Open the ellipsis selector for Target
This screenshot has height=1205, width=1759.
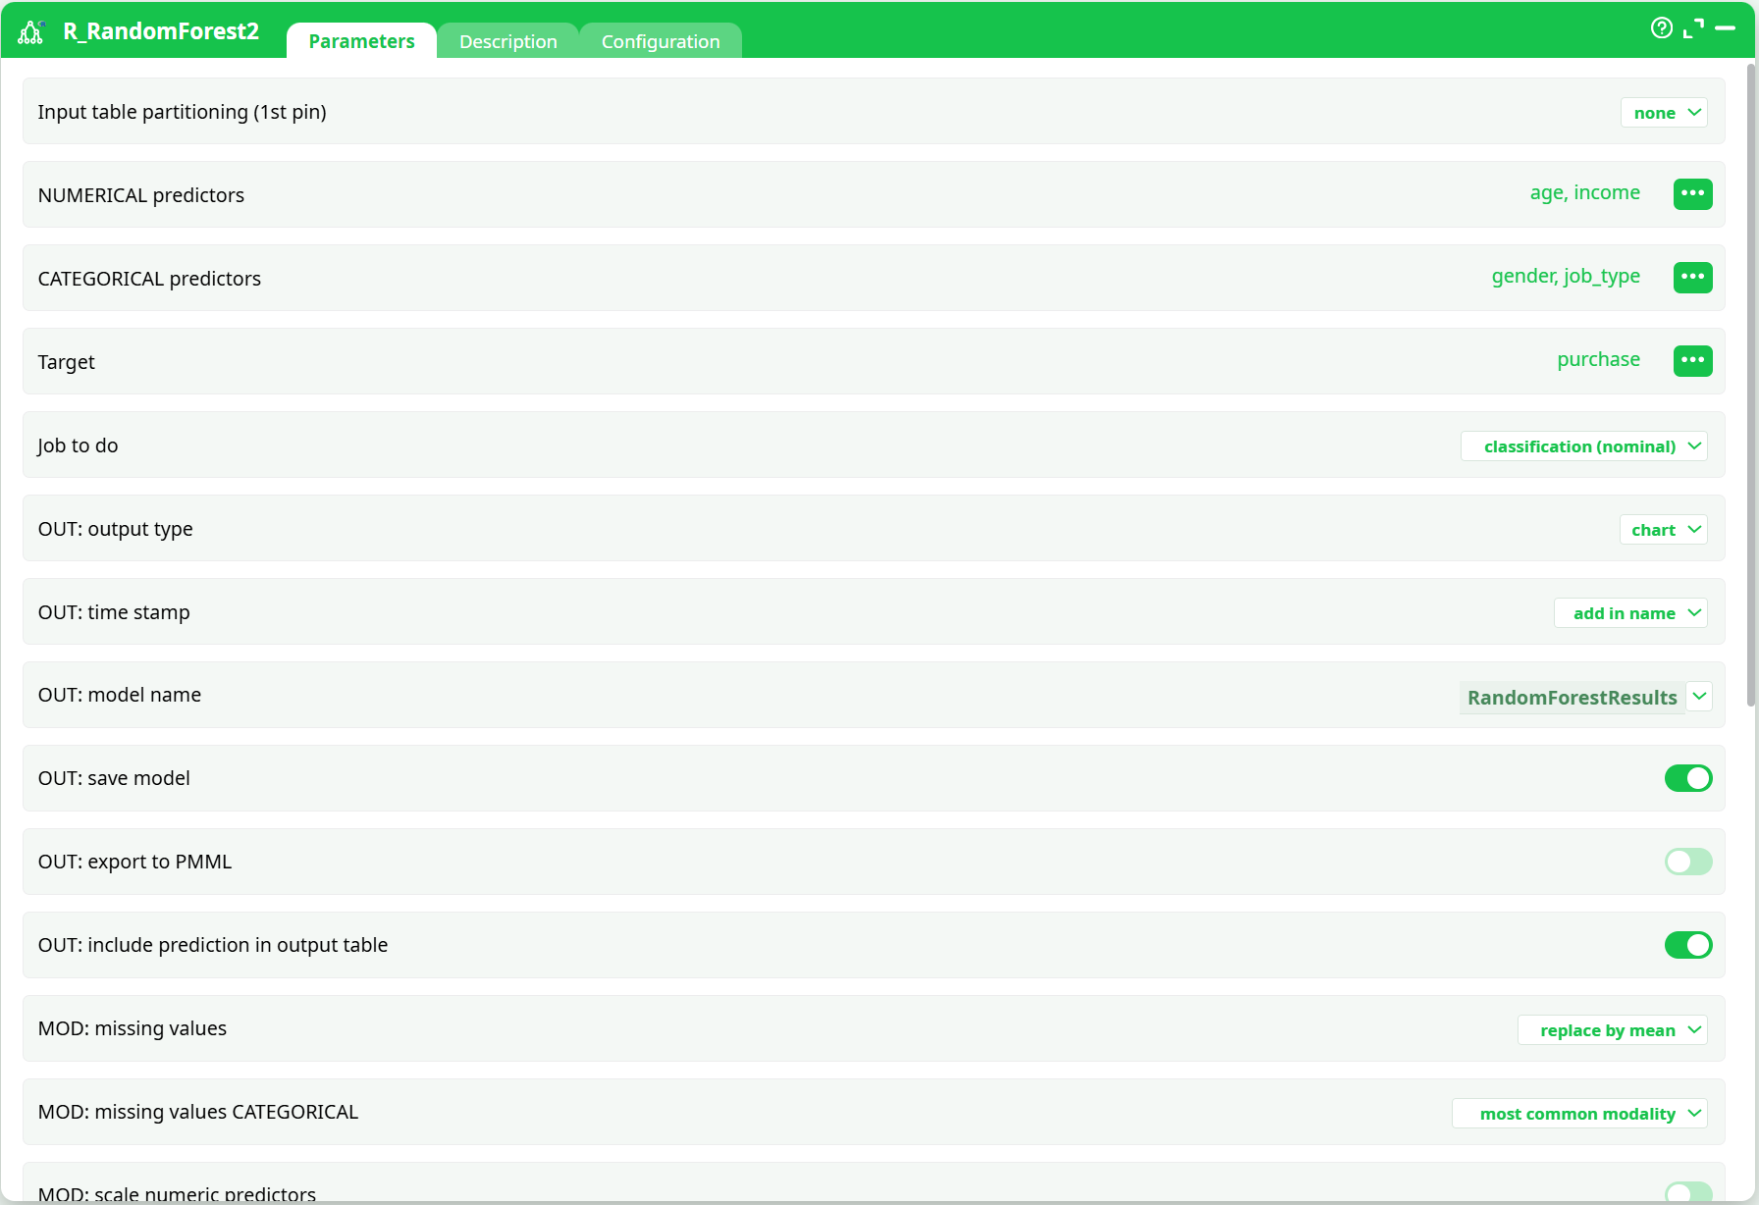point(1692,360)
